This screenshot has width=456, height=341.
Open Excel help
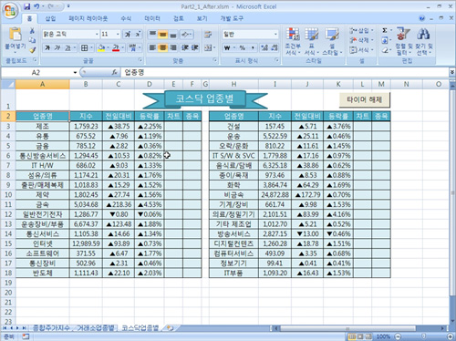click(x=422, y=18)
